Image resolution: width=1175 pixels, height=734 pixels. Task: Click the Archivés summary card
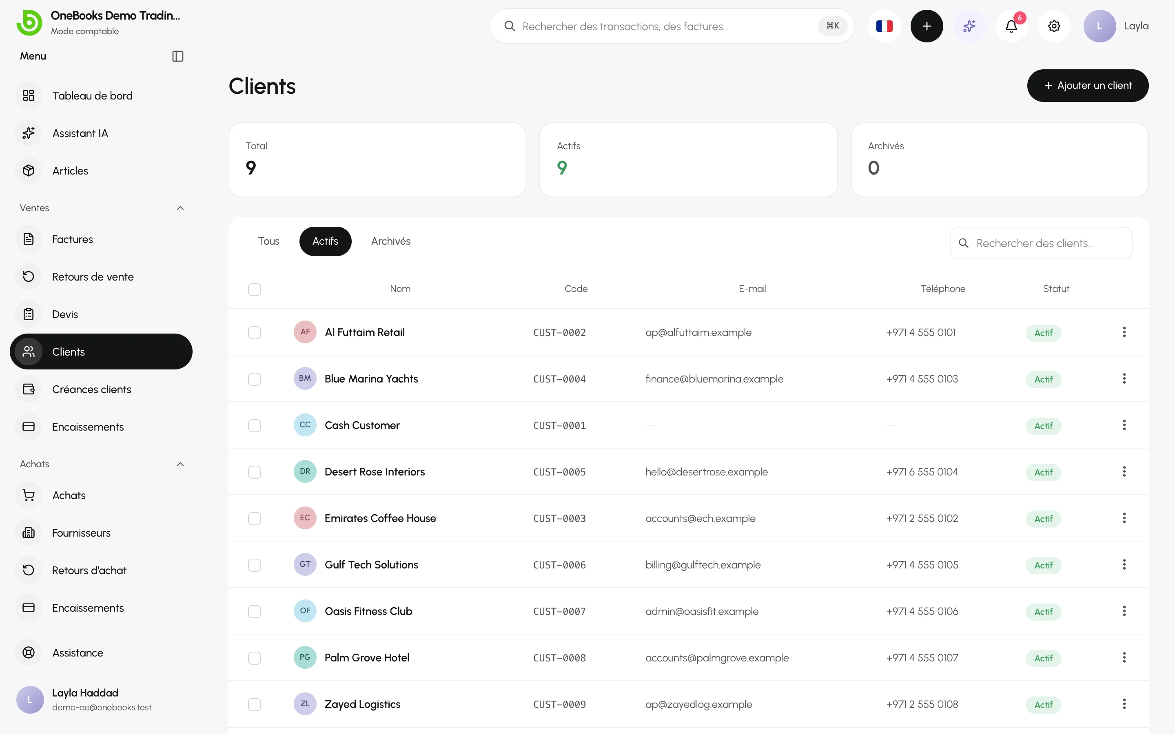[x=999, y=160]
